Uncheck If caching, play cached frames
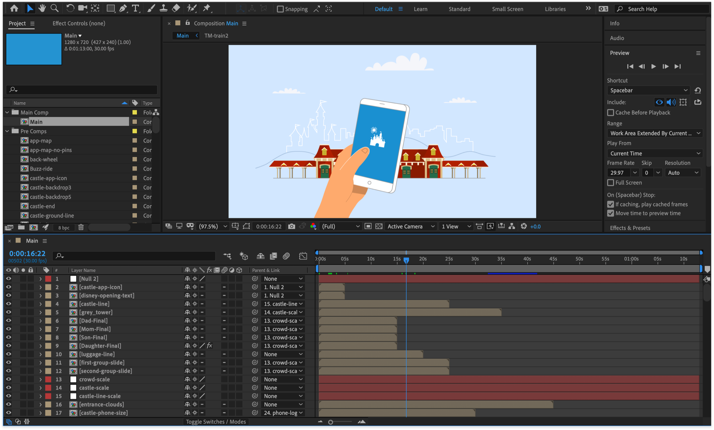The width and height of the screenshot is (714, 430). pyautogui.click(x=611, y=204)
